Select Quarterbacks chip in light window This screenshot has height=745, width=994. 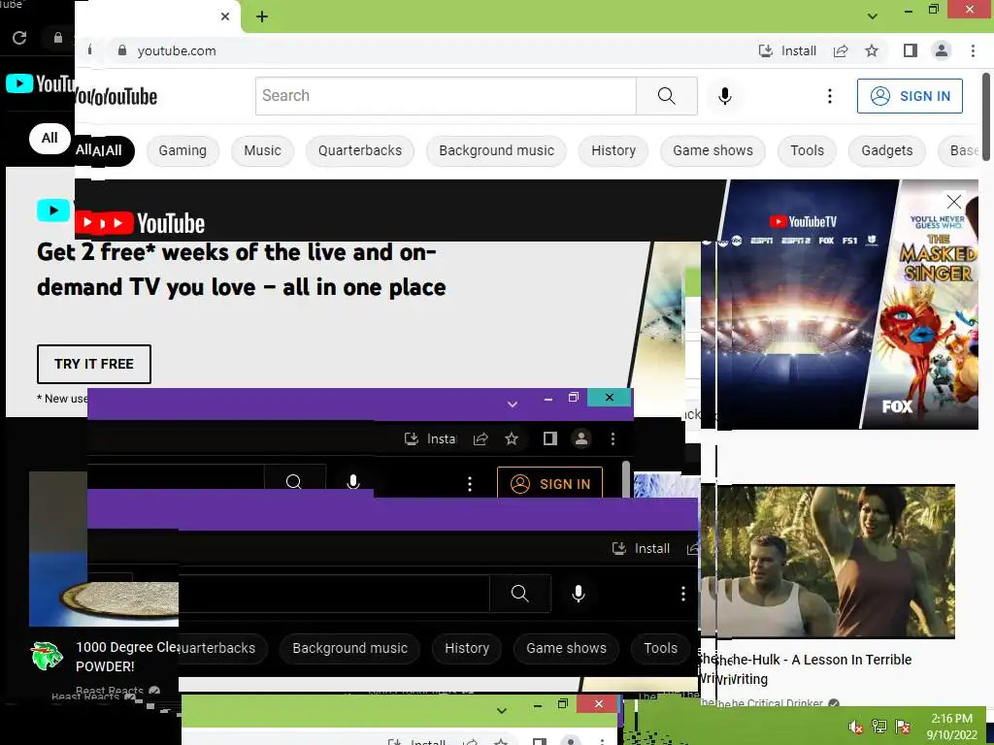tap(360, 150)
